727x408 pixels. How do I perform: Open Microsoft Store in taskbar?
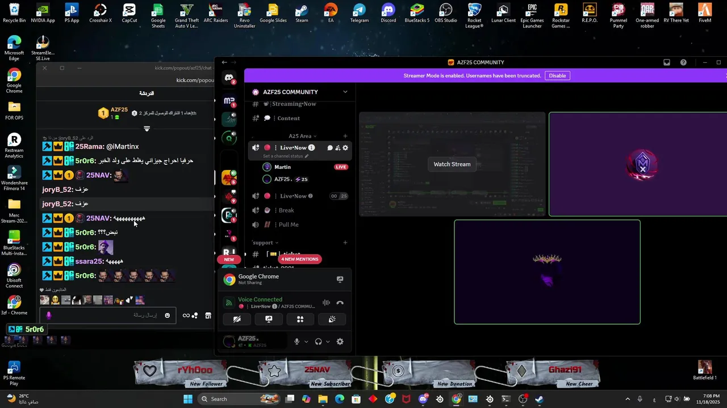coord(356,399)
